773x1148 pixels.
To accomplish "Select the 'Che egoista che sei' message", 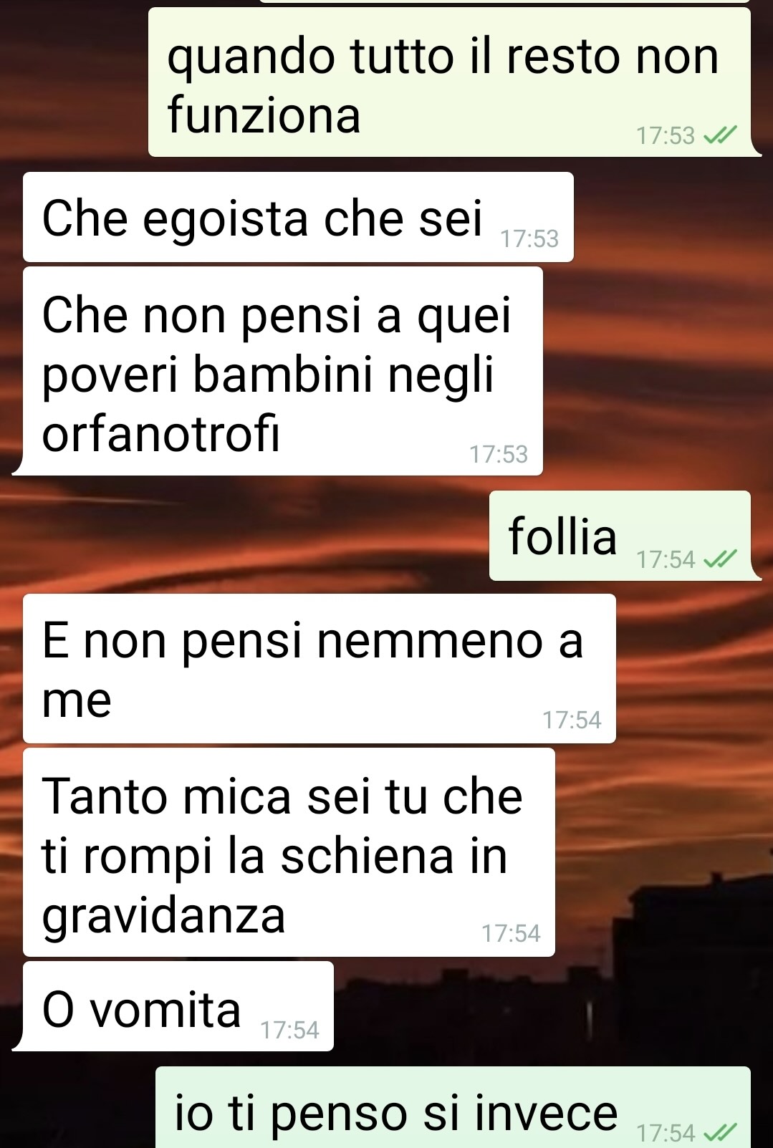I will point(298,217).
